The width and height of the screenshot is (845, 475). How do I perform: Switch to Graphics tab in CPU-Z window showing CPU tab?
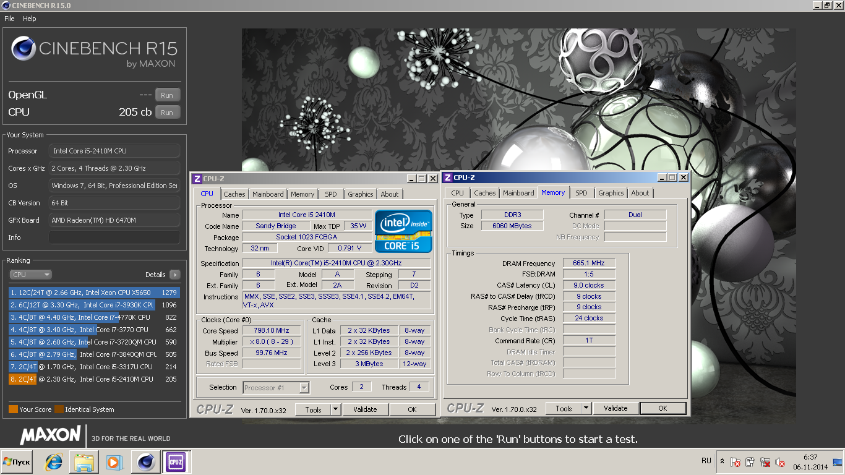point(361,194)
